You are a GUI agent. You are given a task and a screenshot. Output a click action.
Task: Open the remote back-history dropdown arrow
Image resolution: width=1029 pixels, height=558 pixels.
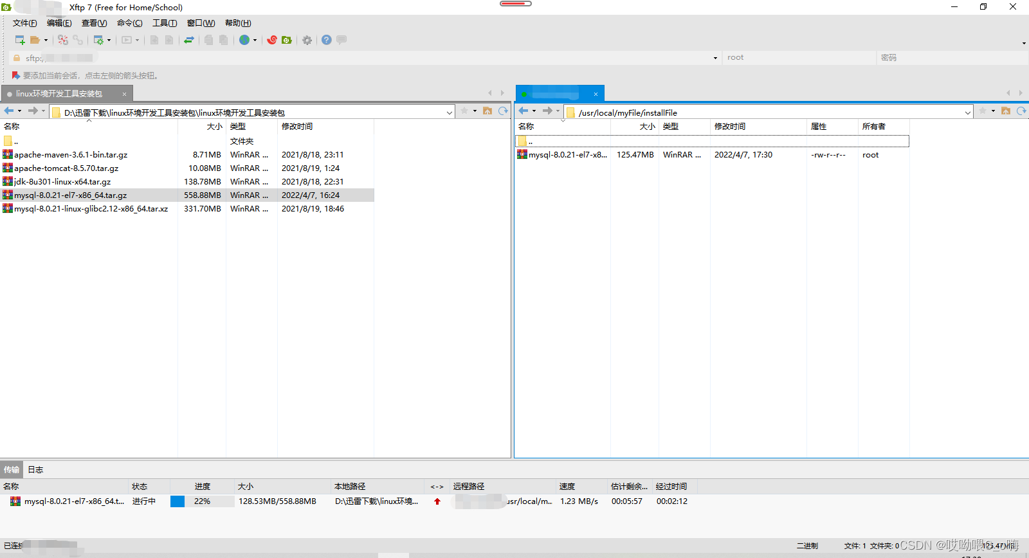point(534,111)
